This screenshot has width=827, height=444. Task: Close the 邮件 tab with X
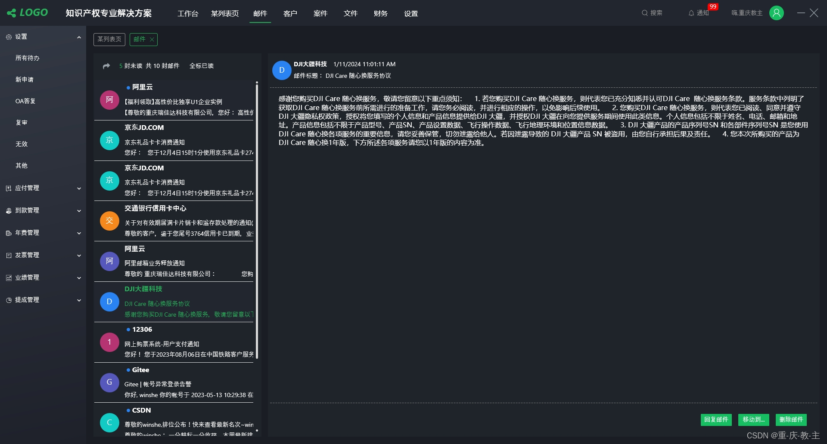[x=152, y=40]
